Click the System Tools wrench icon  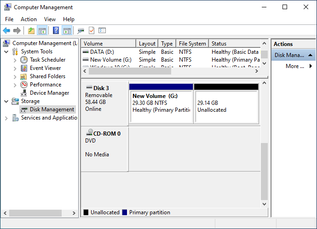[15, 52]
